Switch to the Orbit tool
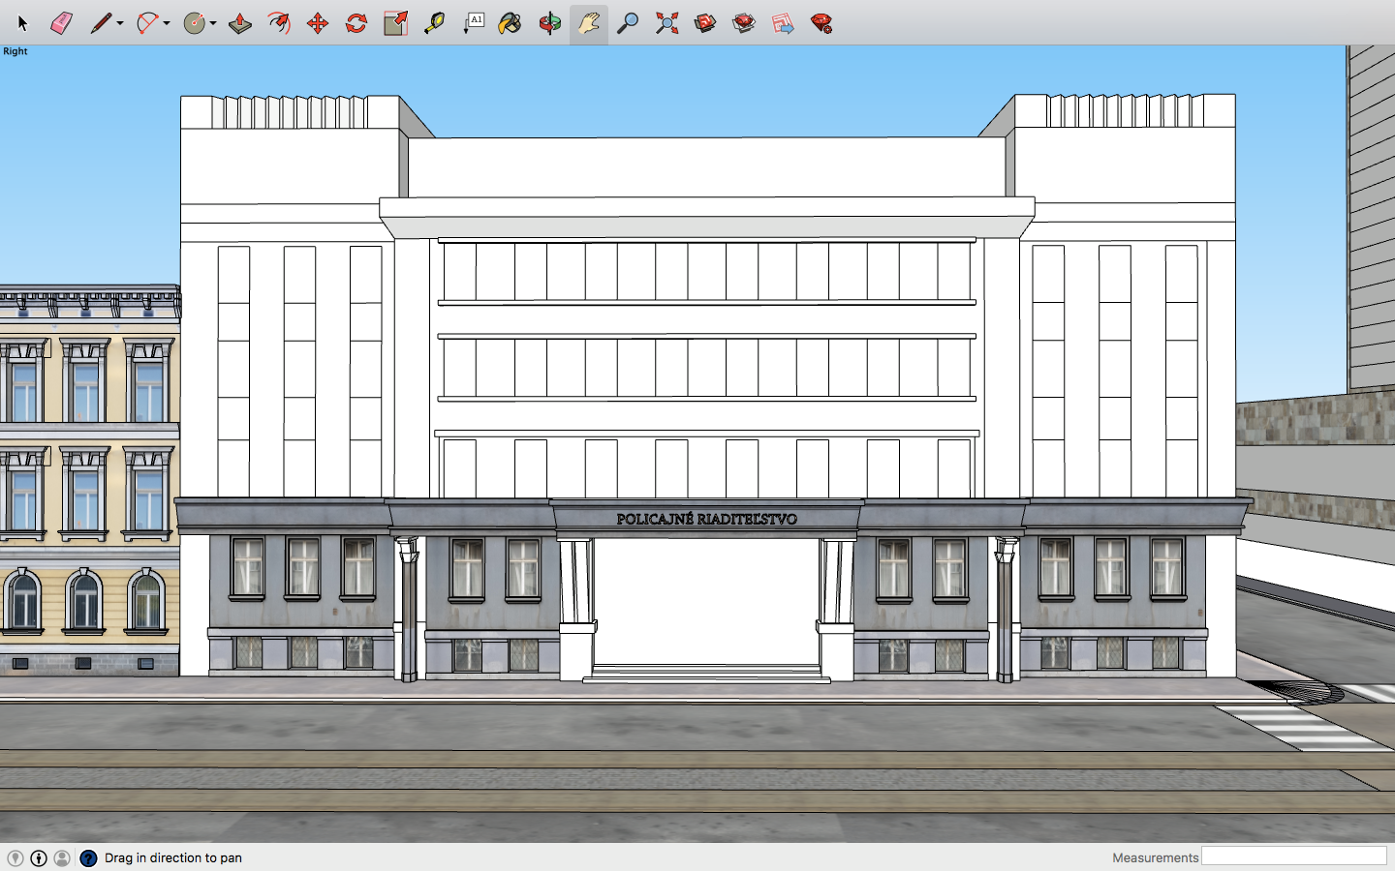Screen dimensions: 1395x871 [x=550, y=23]
